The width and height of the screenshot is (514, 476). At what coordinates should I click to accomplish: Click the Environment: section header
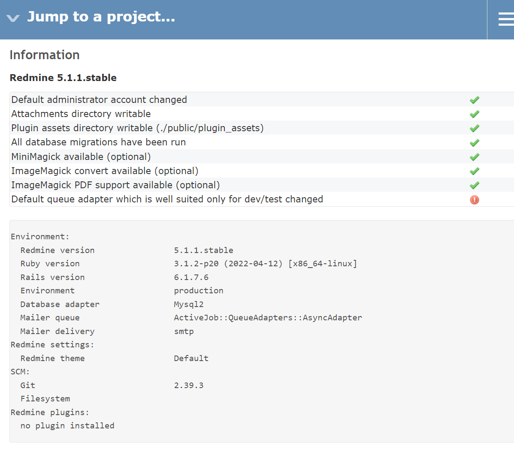40,237
